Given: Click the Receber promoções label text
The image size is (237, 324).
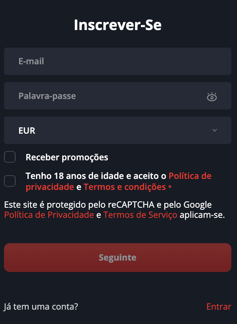Looking at the screenshot, I should coord(67,157).
